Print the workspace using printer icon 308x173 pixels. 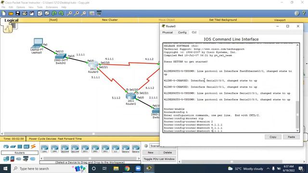pos(25,13)
